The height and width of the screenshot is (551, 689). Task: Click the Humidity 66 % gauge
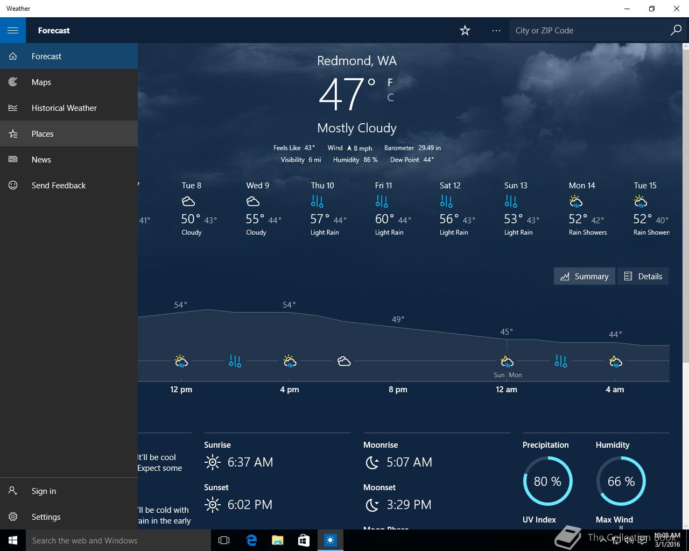(x=621, y=481)
